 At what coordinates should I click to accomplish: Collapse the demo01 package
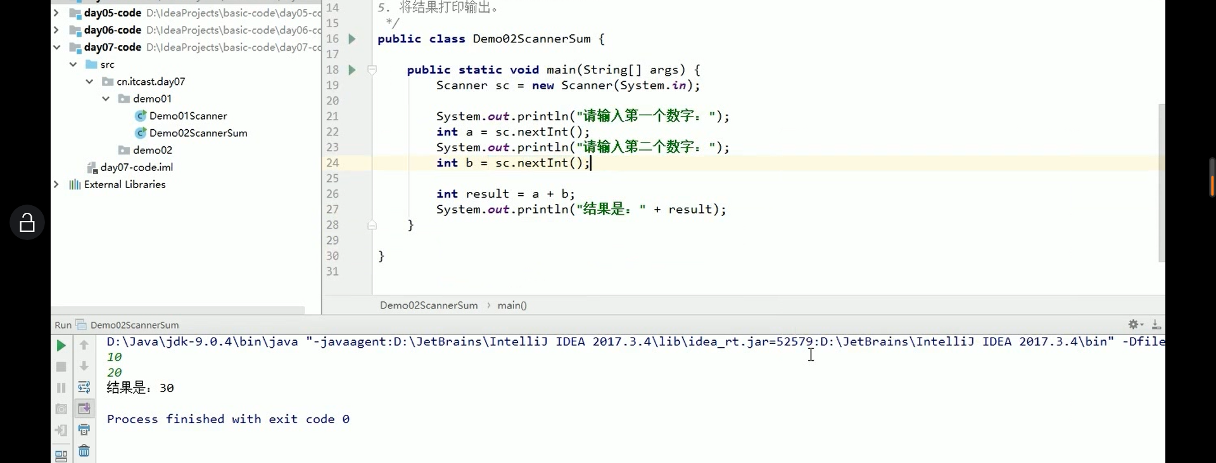click(106, 98)
